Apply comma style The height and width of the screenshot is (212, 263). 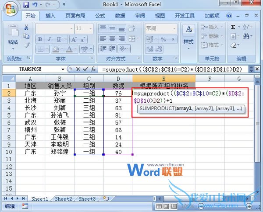point(173,39)
